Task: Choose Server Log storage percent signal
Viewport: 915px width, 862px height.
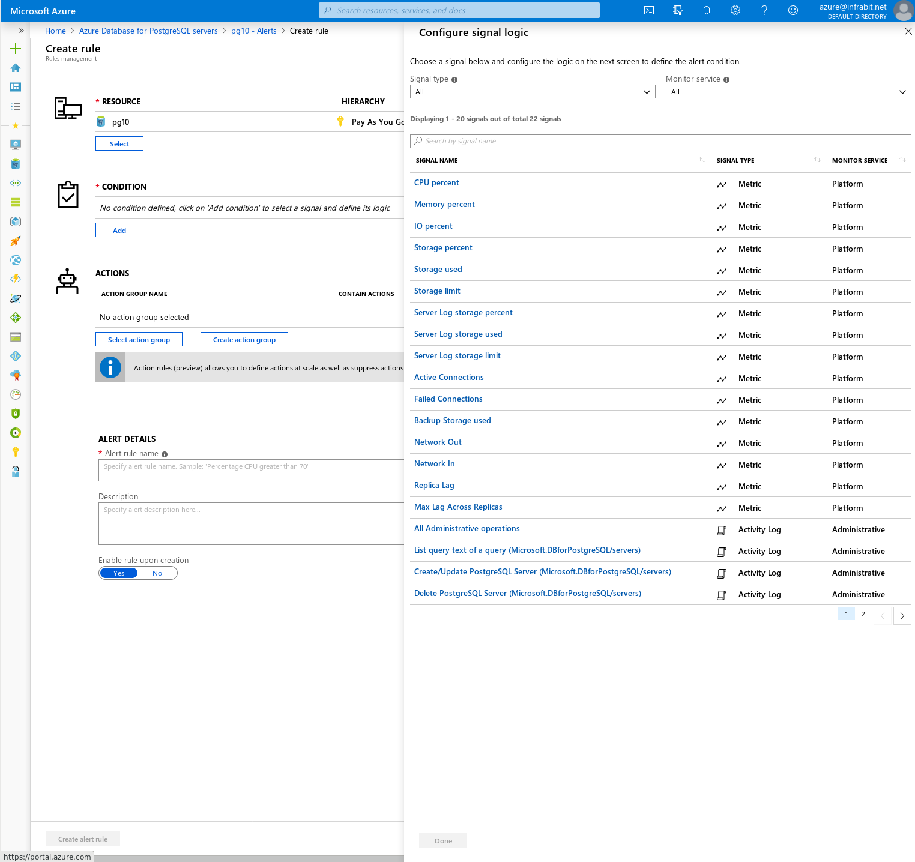Action: coord(464,313)
